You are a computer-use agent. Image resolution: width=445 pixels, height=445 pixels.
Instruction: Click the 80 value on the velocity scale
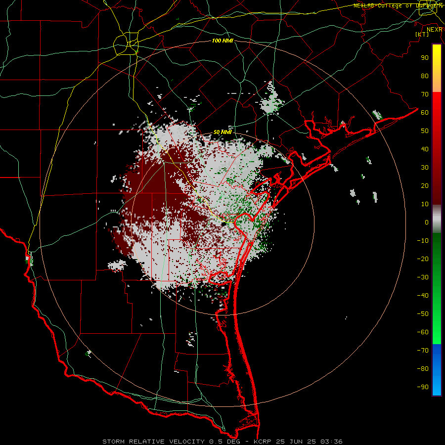pyautogui.click(x=425, y=76)
